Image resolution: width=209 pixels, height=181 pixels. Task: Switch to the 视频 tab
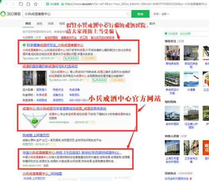click(62, 24)
